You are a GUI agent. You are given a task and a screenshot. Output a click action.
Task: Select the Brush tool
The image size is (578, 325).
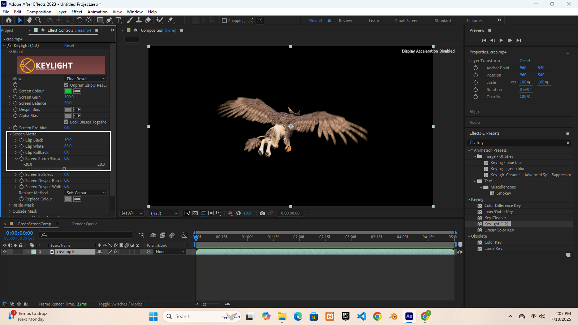[130, 20]
